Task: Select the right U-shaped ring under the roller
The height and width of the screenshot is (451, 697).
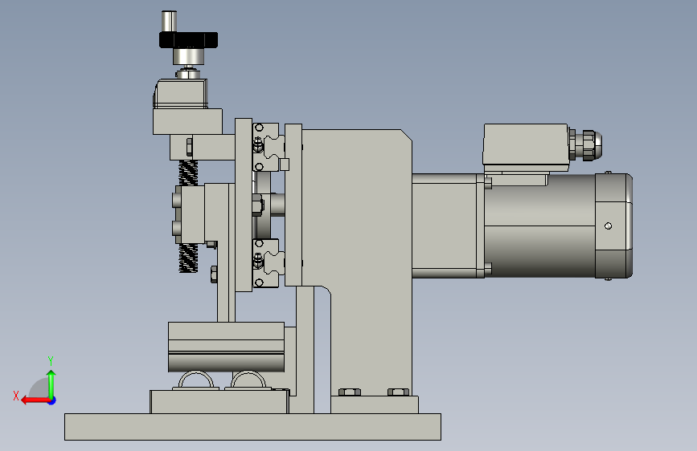Action: tap(248, 380)
